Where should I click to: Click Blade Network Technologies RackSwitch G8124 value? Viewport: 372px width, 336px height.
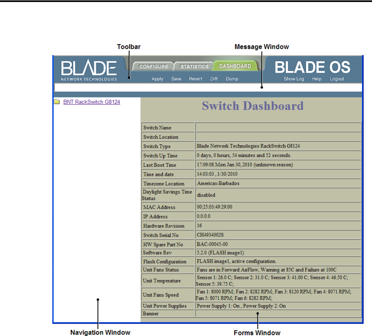click(248, 146)
